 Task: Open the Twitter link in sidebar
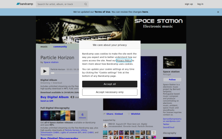click(166, 124)
